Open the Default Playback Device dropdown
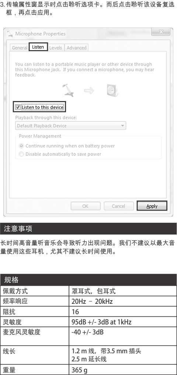 [70, 126]
